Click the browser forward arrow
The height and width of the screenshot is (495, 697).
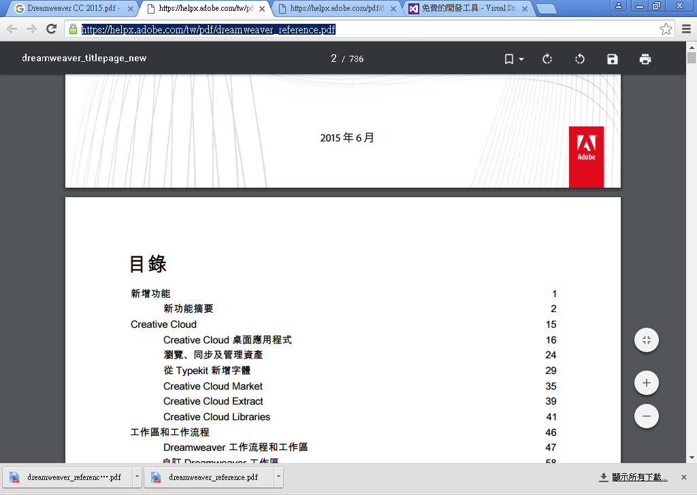[x=31, y=29]
